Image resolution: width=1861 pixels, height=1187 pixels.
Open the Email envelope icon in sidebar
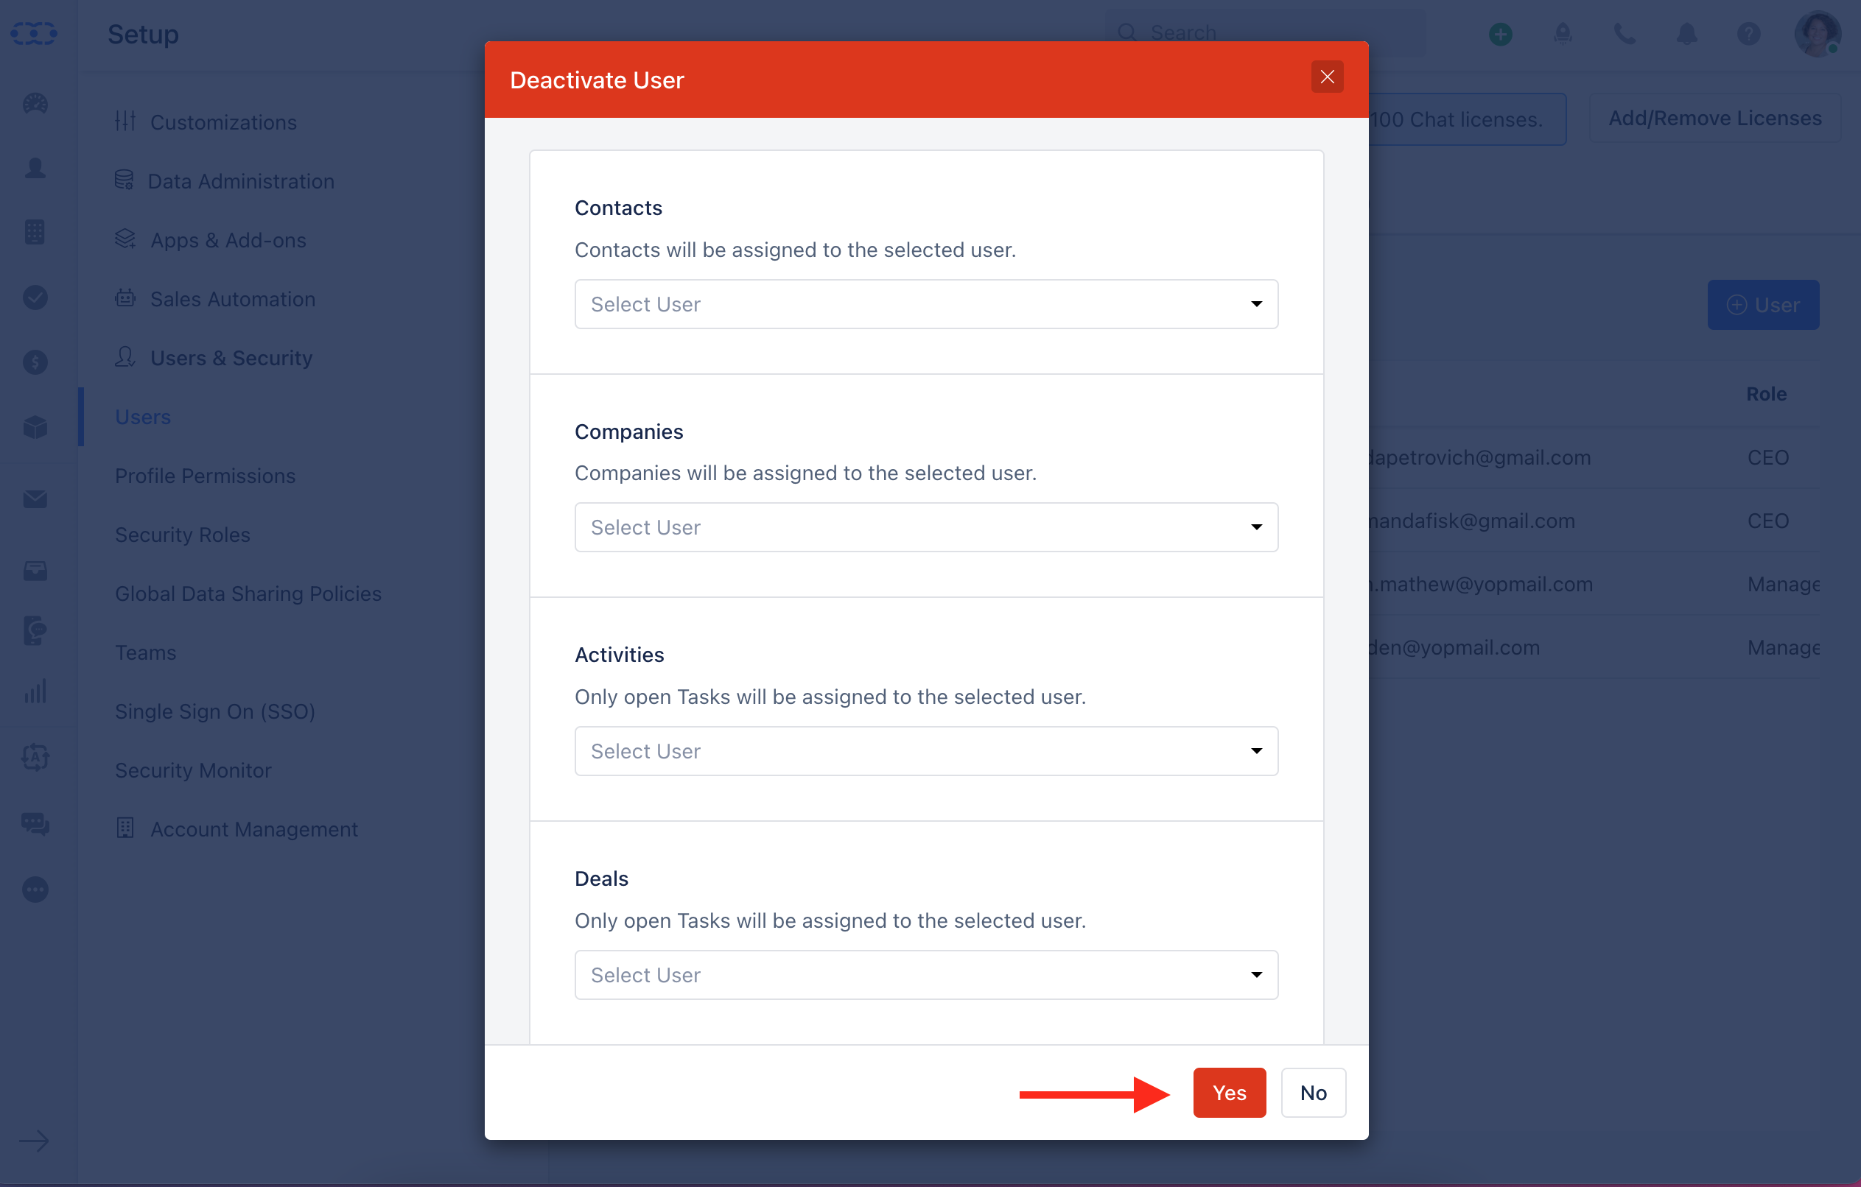pos(34,498)
